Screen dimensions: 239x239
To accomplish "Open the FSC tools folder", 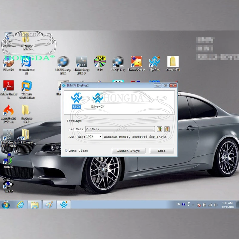I will pos(27,137).
